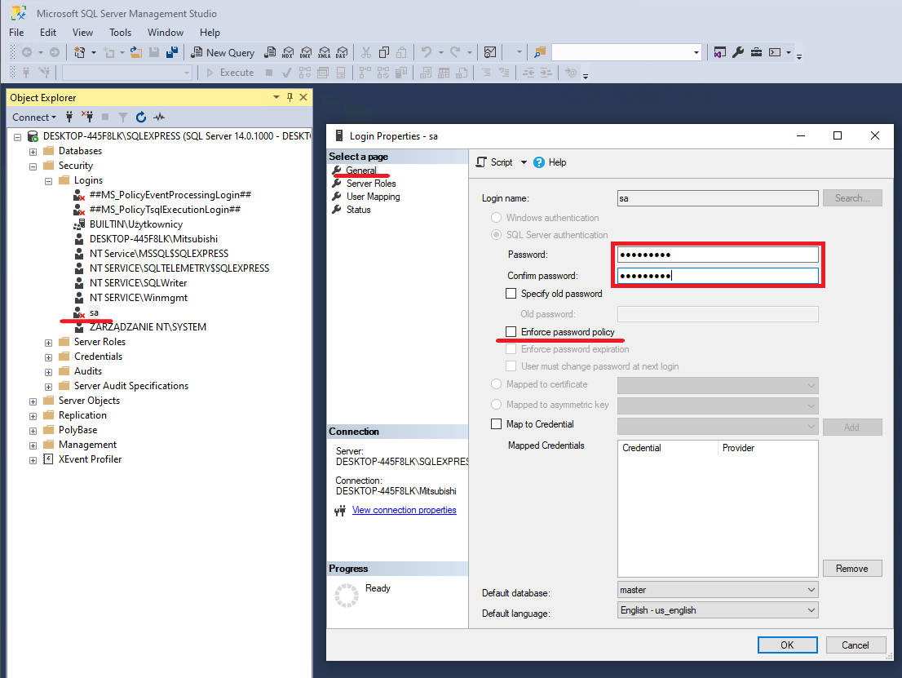Click the Cancel button
902x678 pixels.
[855, 645]
